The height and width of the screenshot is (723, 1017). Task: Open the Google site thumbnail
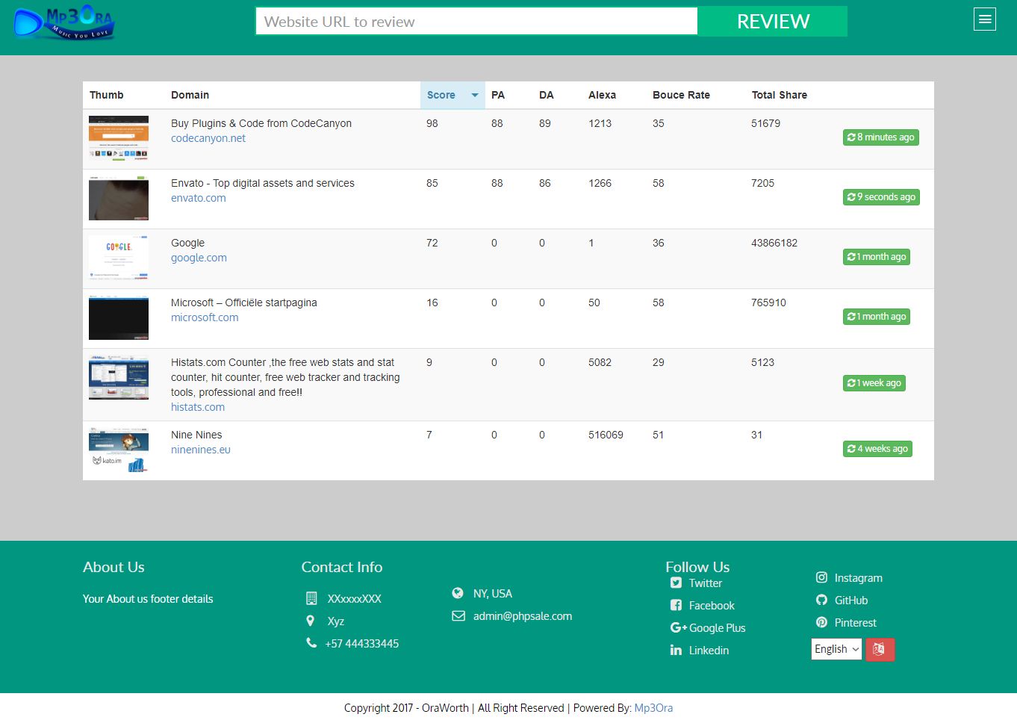pyautogui.click(x=119, y=258)
